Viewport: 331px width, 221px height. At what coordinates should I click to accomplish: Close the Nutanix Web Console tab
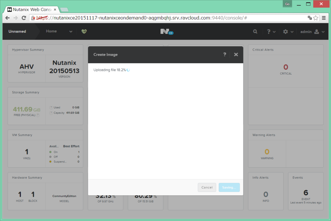pyautogui.click(x=55, y=9)
